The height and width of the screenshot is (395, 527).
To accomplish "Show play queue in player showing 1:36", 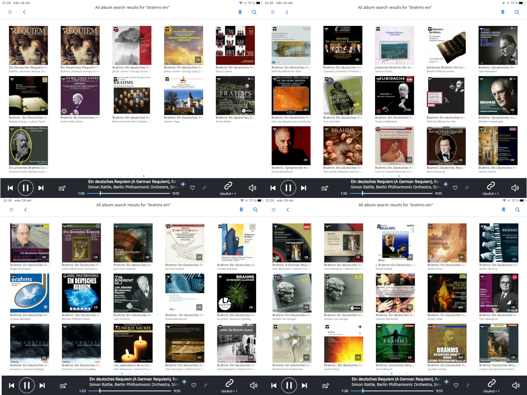I will 62,188.
